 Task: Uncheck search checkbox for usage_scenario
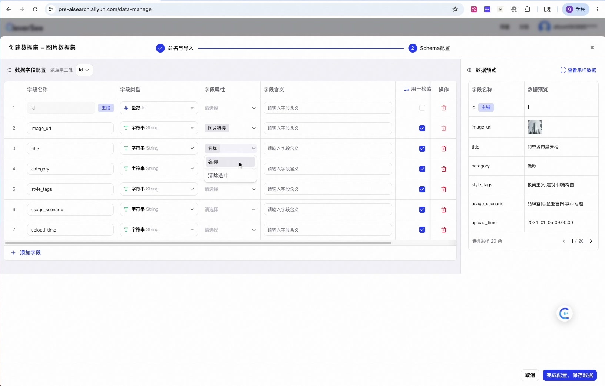pyautogui.click(x=422, y=210)
